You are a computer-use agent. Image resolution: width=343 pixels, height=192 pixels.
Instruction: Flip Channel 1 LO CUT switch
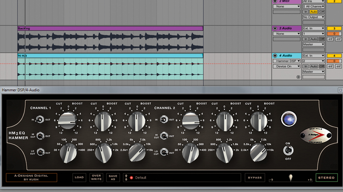tap(40, 152)
